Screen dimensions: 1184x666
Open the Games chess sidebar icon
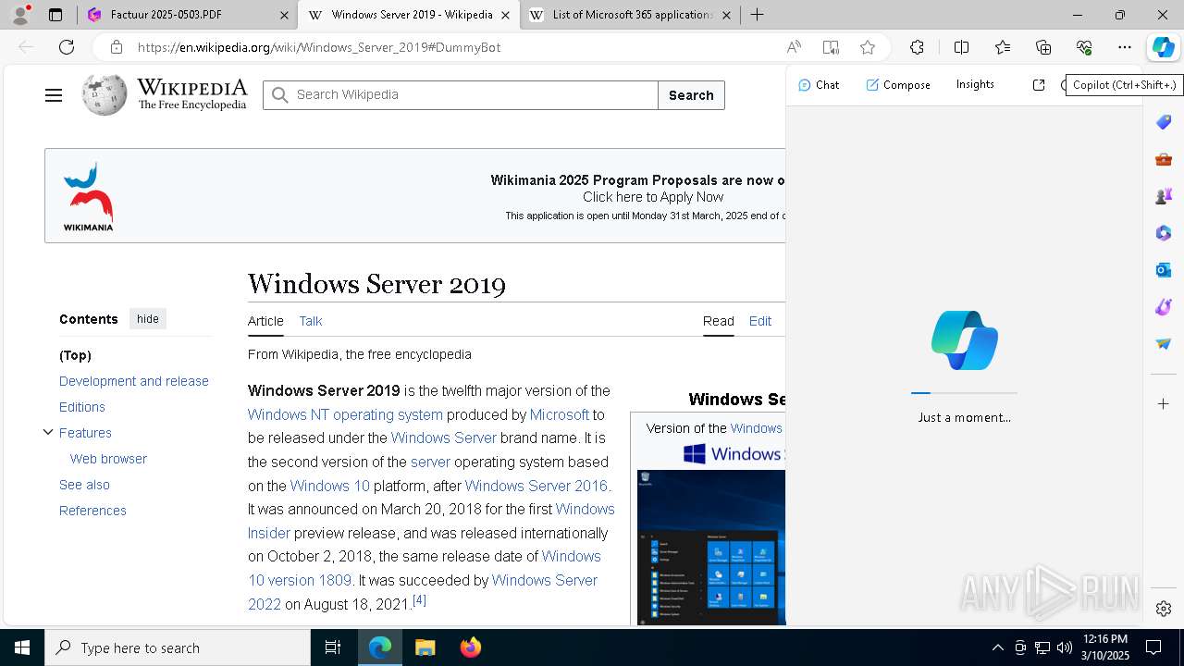tap(1164, 196)
